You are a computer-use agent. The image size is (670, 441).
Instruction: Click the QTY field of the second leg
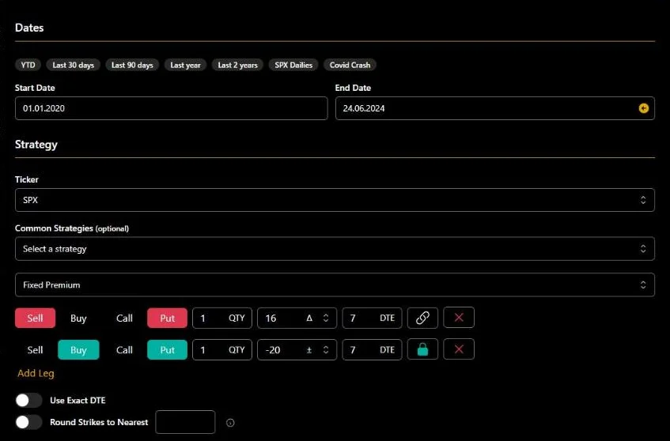(222, 350)
